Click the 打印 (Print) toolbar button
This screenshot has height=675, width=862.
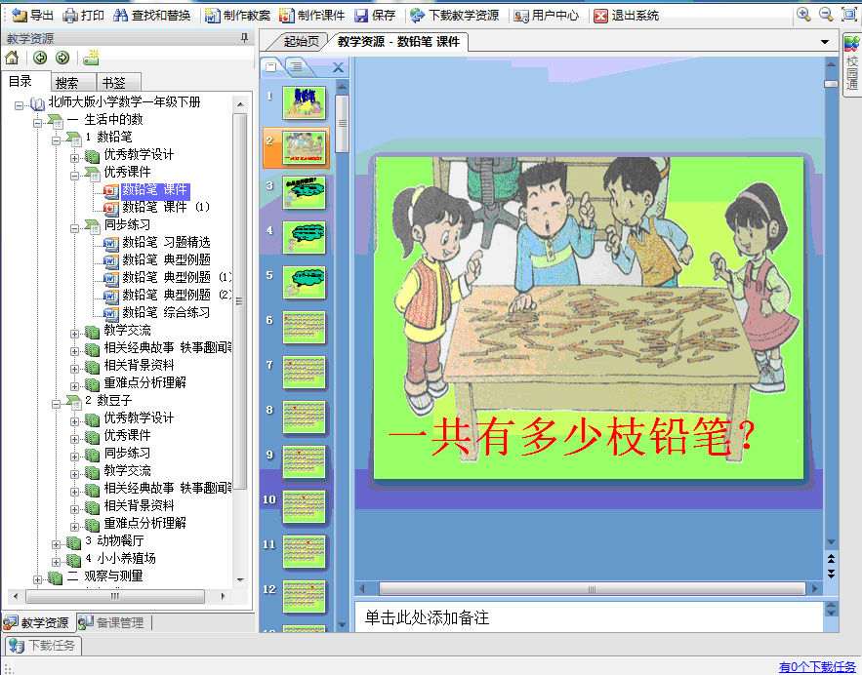83,16
